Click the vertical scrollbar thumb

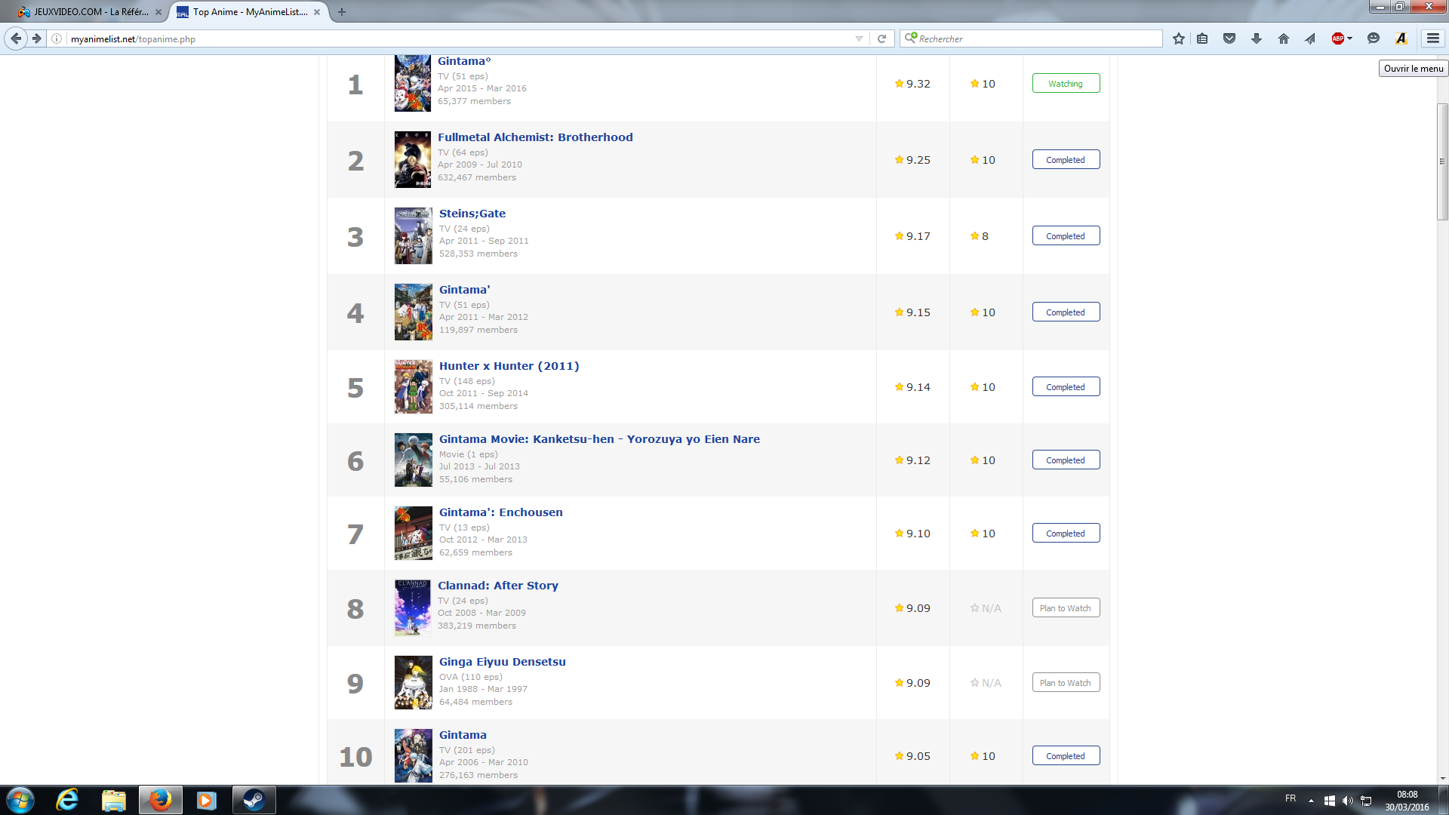pos(1442,161)
